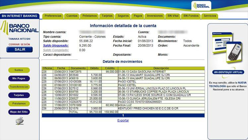Open the Inversiones tab
This screenshot has width=248, height=140.
pos(155,16)
